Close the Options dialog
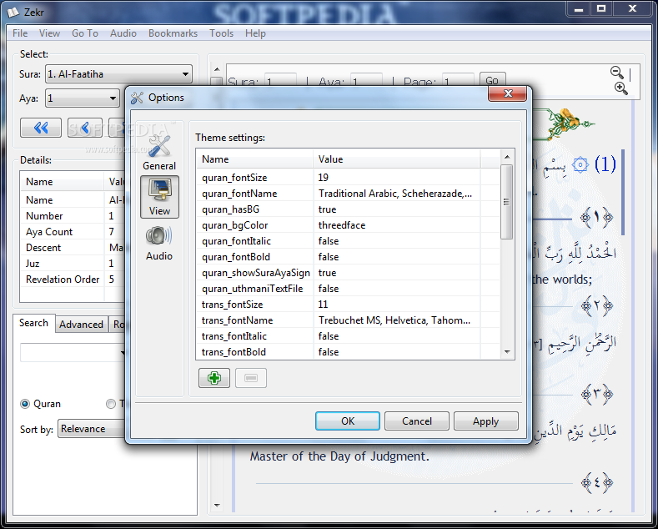This screenshot has height=529, width=658. click(x=507, y=93)
